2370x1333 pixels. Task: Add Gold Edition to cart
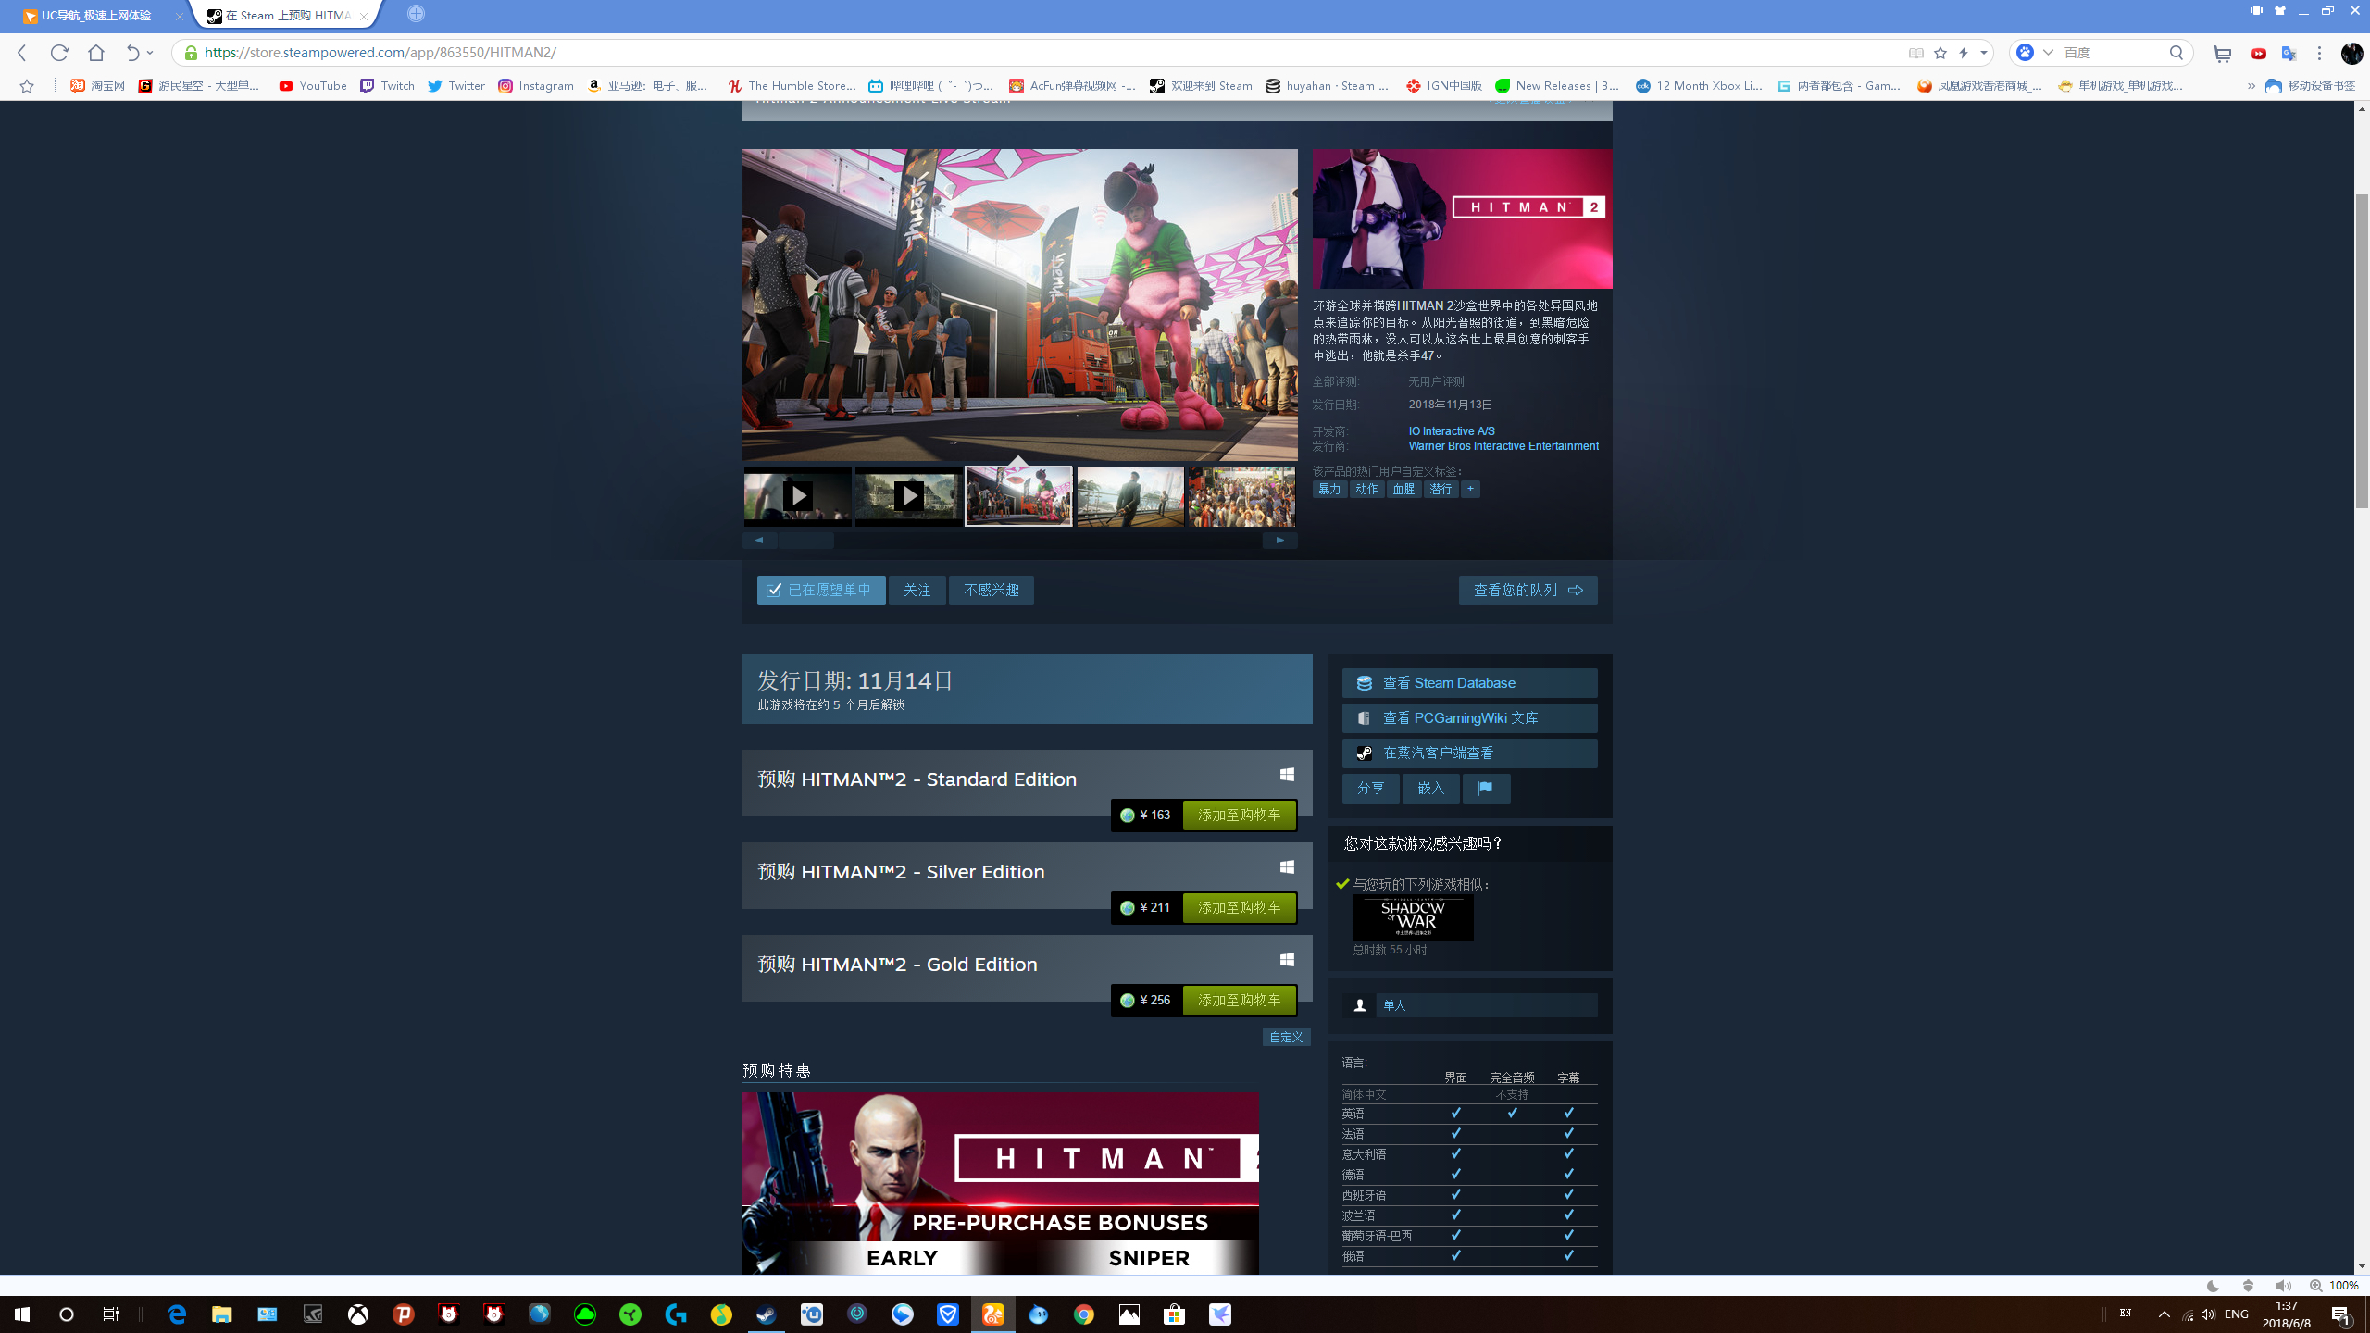coord(1239,1001)
